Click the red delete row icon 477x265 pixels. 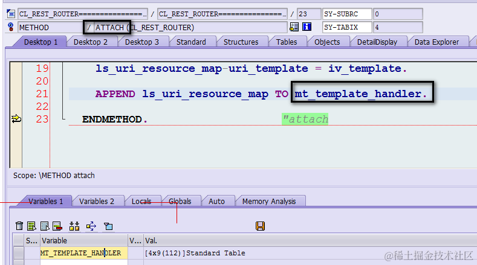[57, 226]
